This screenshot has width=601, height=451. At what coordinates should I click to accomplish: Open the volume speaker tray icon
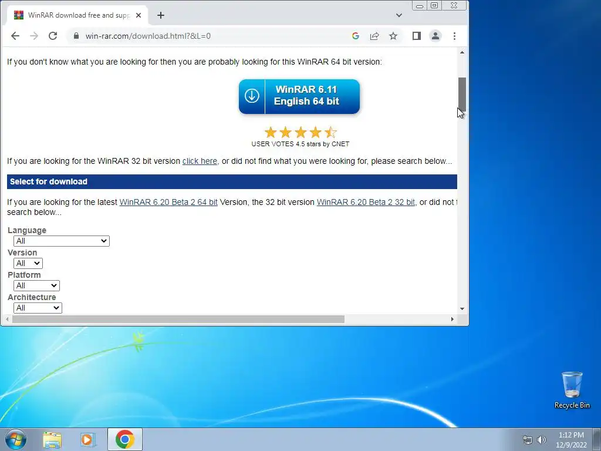(542, 440)
